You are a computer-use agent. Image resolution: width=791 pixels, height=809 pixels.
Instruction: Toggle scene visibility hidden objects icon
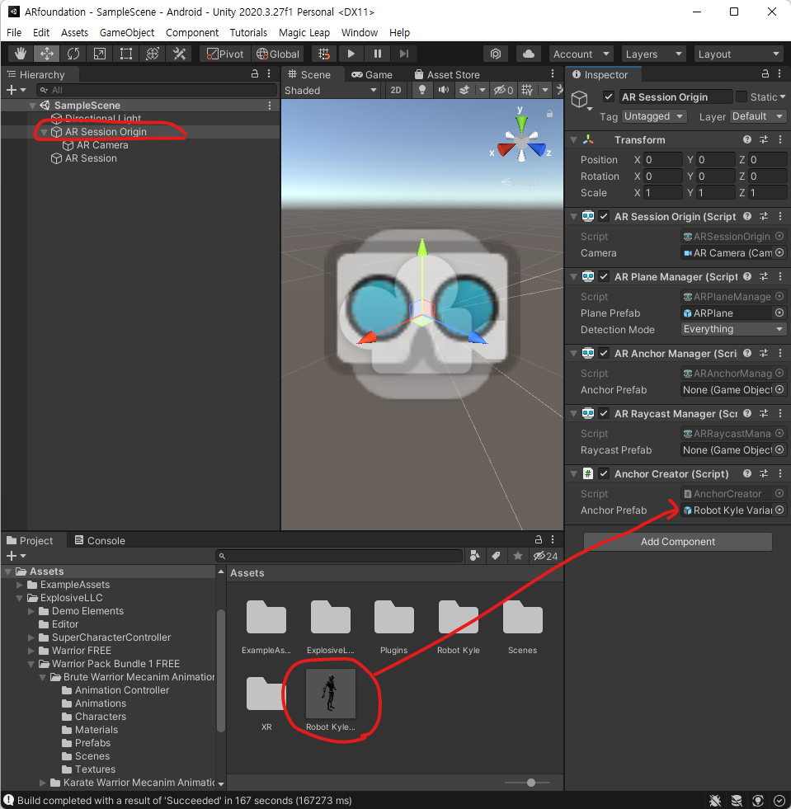(503, 90)
